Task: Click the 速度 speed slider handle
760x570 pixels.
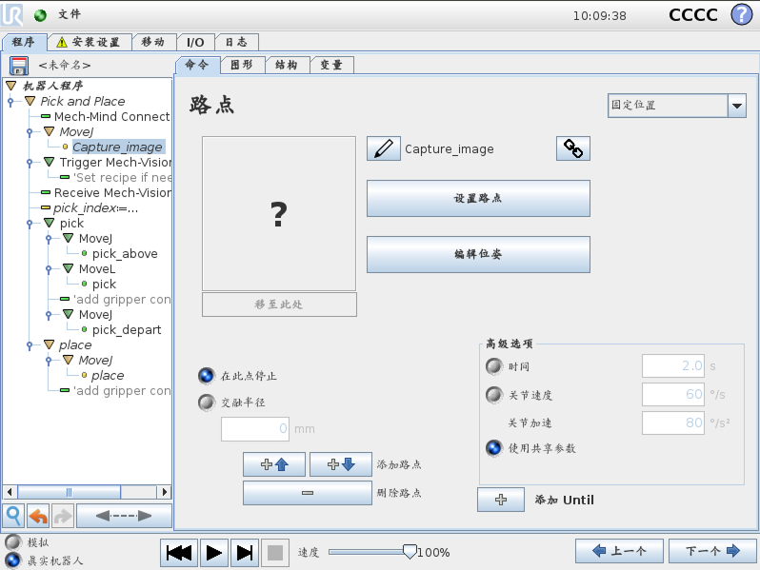Action: 410,552
